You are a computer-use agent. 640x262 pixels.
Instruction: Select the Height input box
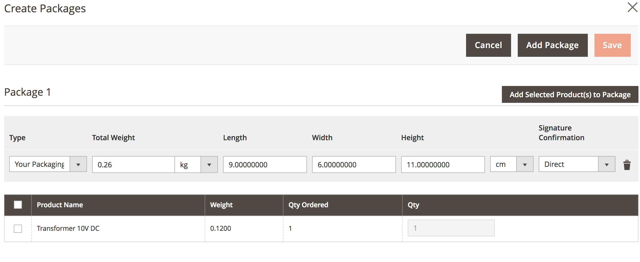(443, 165)
